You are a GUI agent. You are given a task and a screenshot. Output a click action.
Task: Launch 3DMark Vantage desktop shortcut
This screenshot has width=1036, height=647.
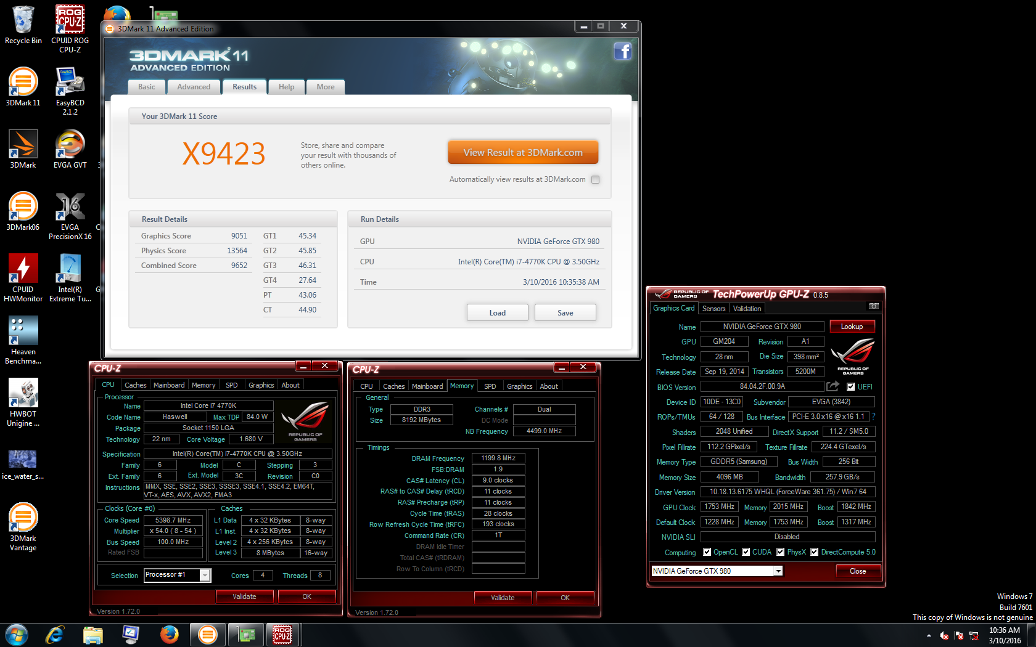point(23,527)
